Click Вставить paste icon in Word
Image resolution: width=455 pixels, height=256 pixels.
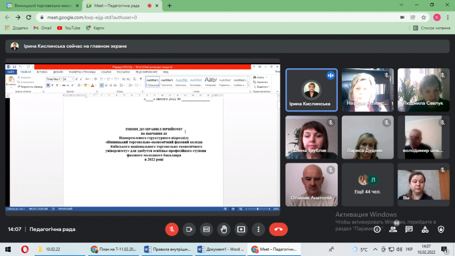(x=11, y=80)
